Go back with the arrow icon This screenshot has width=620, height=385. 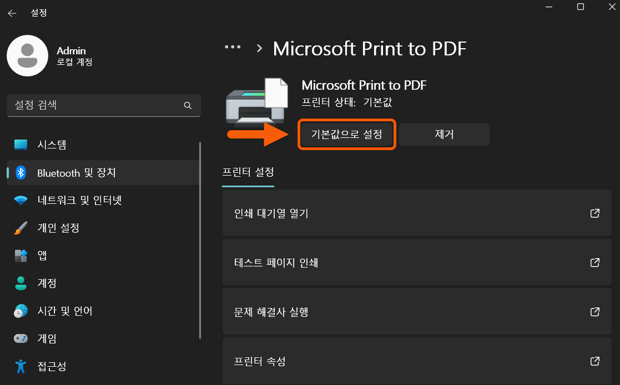tap(12, 13)
